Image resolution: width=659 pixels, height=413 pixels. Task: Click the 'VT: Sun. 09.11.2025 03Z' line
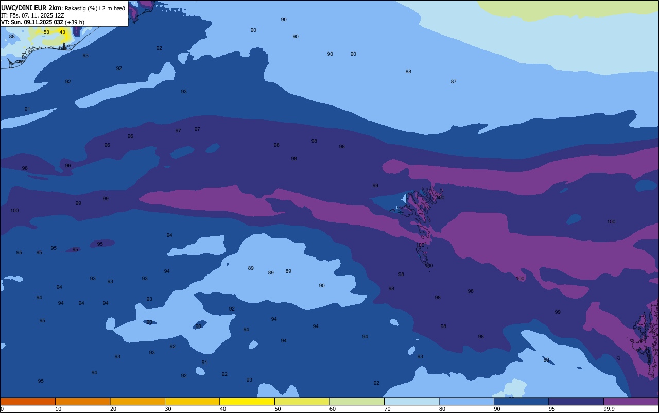click(x=32, y=22)
